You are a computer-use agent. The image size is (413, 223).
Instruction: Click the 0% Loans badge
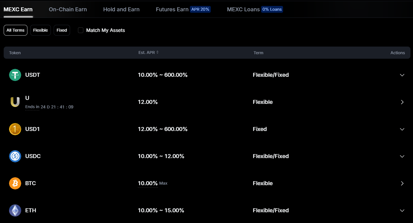pyautogui.click(x=272, y=9)
